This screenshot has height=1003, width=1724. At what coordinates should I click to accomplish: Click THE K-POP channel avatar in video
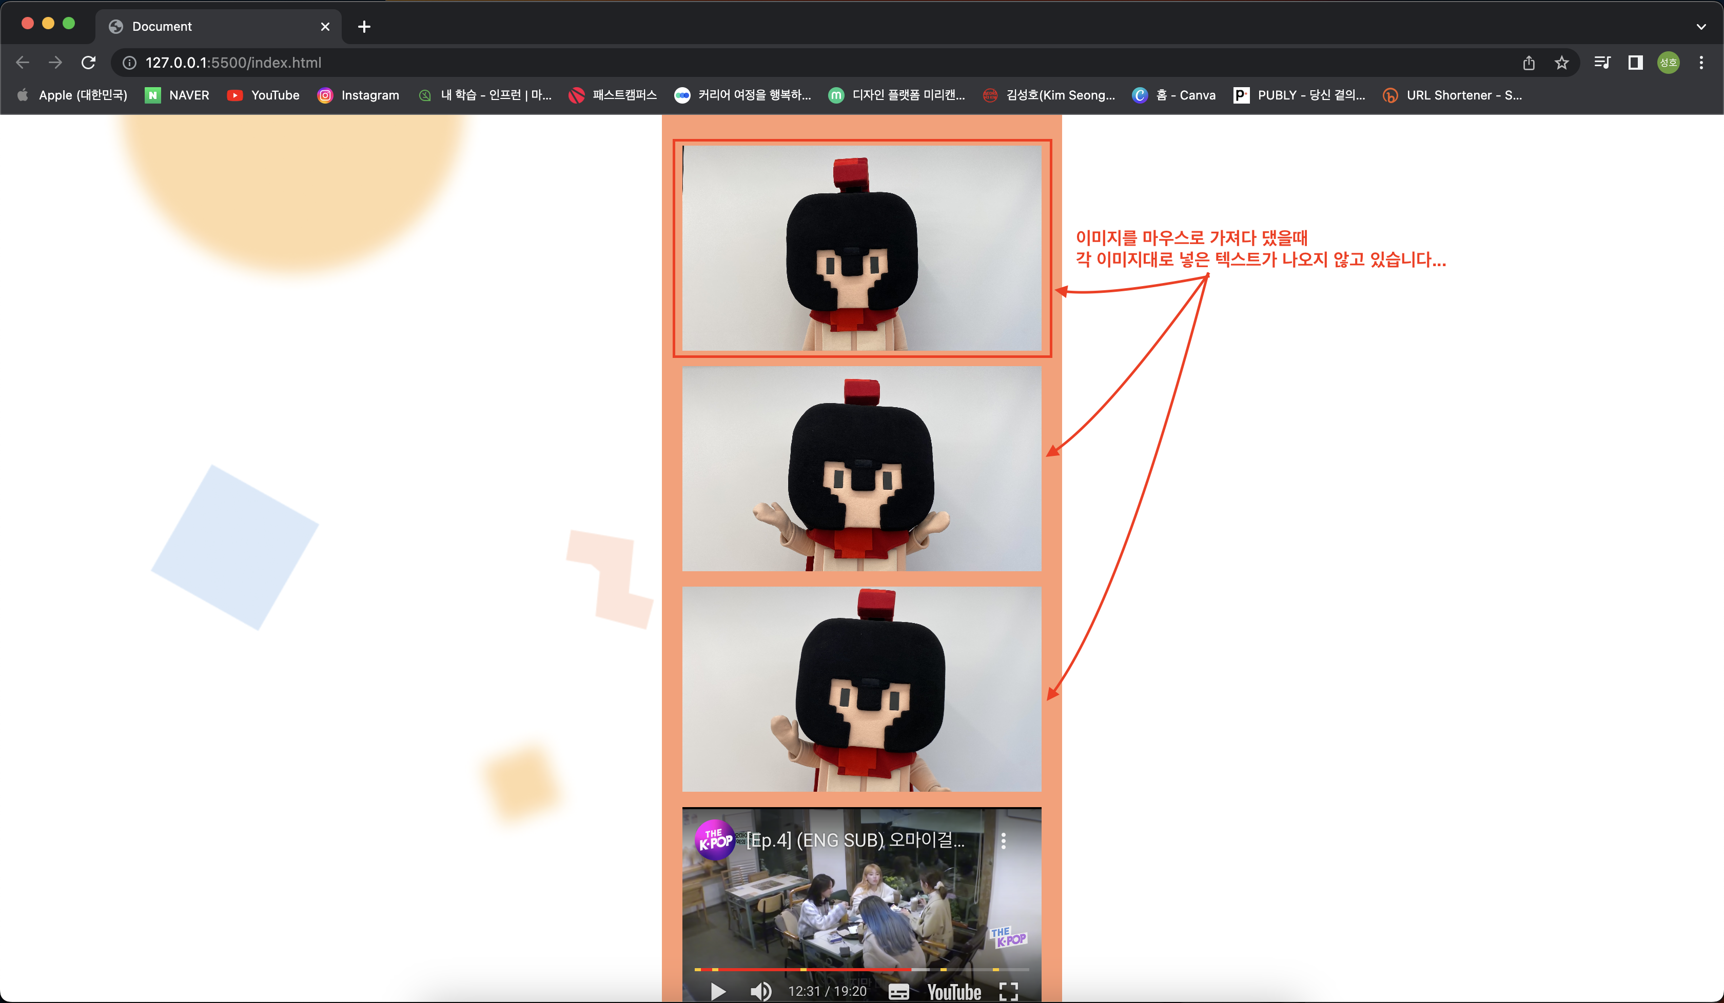pos(714,839)
